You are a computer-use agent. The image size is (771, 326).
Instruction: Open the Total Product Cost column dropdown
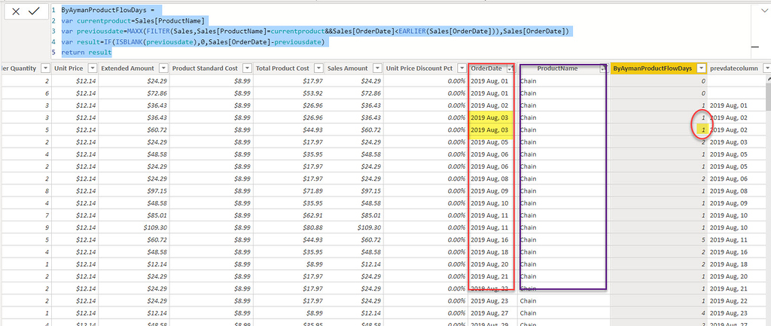[318, 69]
